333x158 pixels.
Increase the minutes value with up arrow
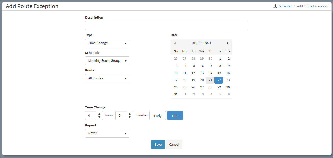[130, 114]
